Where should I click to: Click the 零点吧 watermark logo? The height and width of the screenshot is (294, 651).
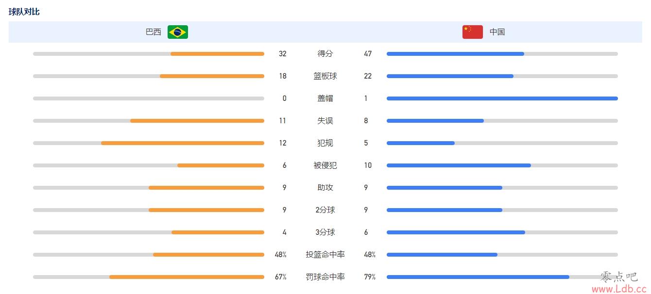coord(618,277)
